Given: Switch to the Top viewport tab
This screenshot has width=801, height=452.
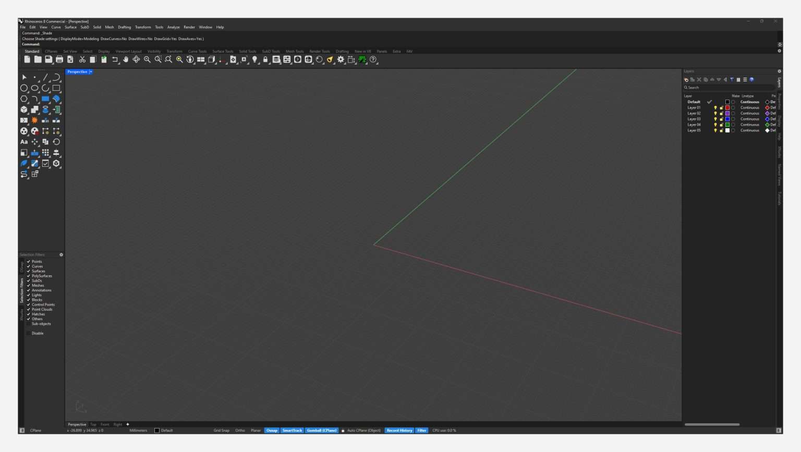Looking at the screenshot, I should pos(93,424).
